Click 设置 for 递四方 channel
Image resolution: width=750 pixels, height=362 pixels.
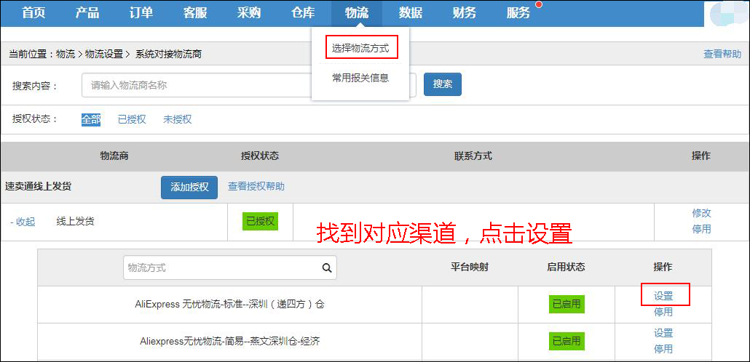[663, 296]
